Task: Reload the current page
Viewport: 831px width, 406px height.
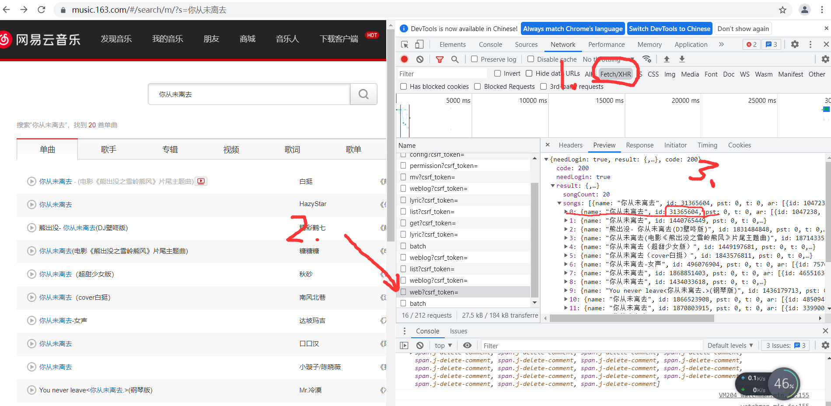Action: click(x=42, y=10)
